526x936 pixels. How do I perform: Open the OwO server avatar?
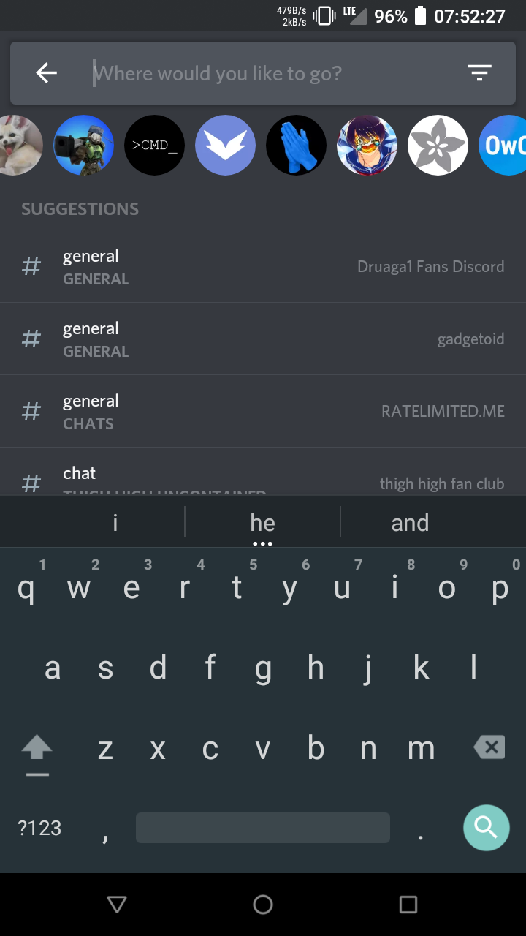[x=503, y=145]
